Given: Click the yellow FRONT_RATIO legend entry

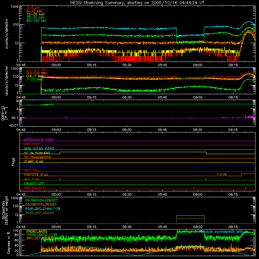Looking at the screenshot, I should tap(37, 231).
